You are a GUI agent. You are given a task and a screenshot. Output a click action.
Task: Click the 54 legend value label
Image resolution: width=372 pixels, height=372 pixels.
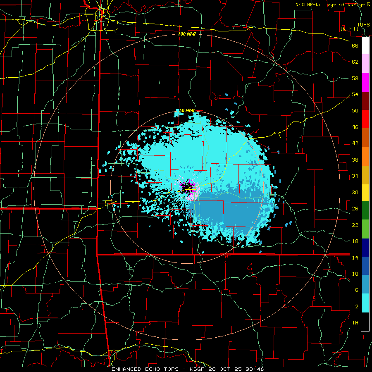(x=355, y=94)
